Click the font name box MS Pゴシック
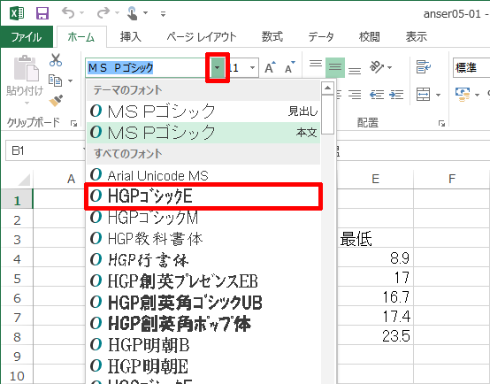Image resolution: width=490 pixels, height=384 pixels. coord(146,67)
